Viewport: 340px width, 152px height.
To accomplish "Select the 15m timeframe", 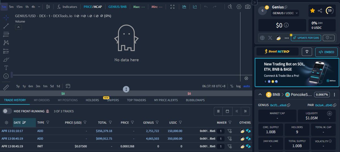I will point(19,6).
